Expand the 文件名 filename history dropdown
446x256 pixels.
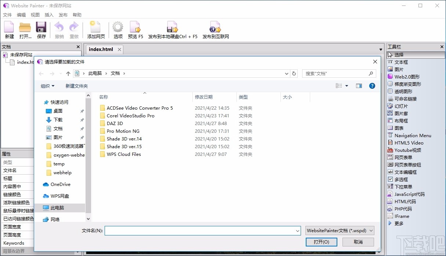tap(298, 231)
